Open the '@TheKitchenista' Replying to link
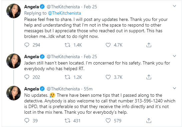Screen dimensions: 182x127 tap(64, 13)
